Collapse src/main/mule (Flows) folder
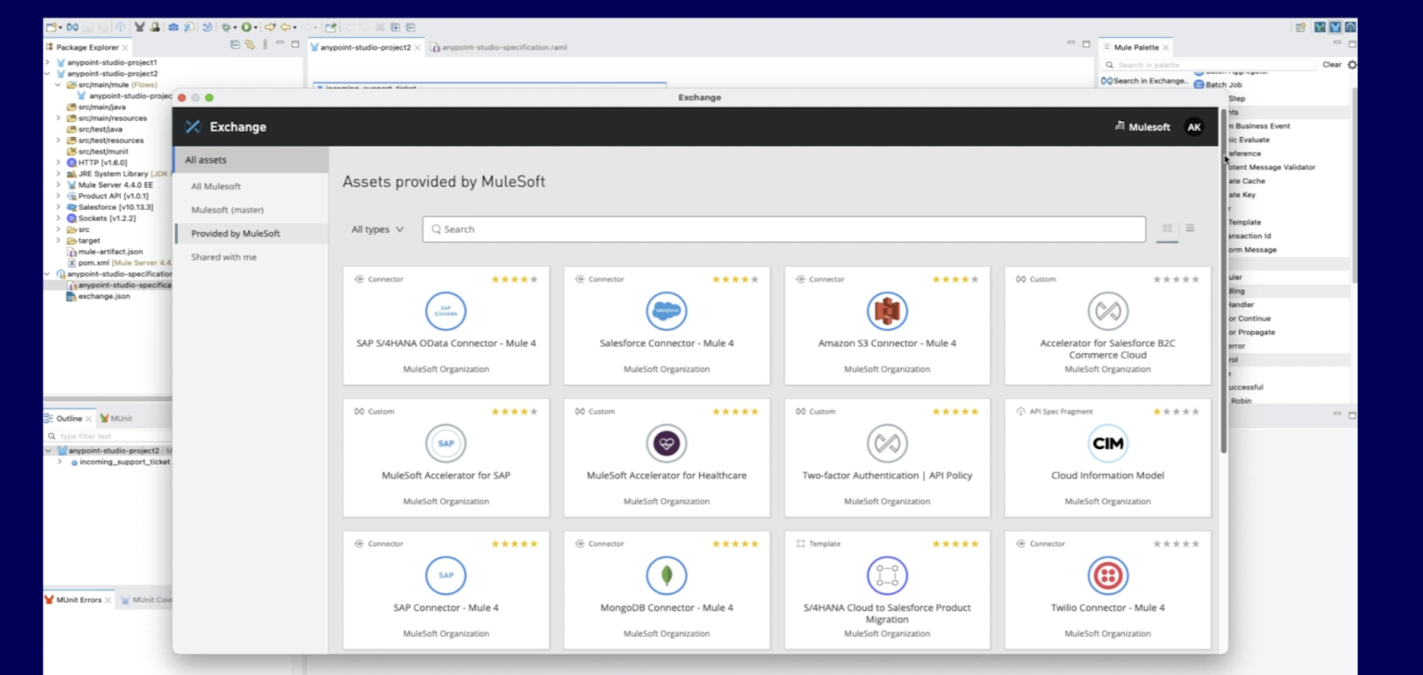 point(59,84)
